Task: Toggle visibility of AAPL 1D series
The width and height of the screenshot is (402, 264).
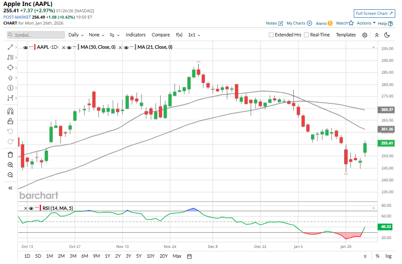Action: 25,47
